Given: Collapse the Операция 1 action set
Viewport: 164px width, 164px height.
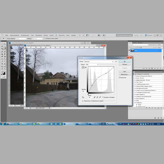Looking at the screenshot, I should coord(135,103).
